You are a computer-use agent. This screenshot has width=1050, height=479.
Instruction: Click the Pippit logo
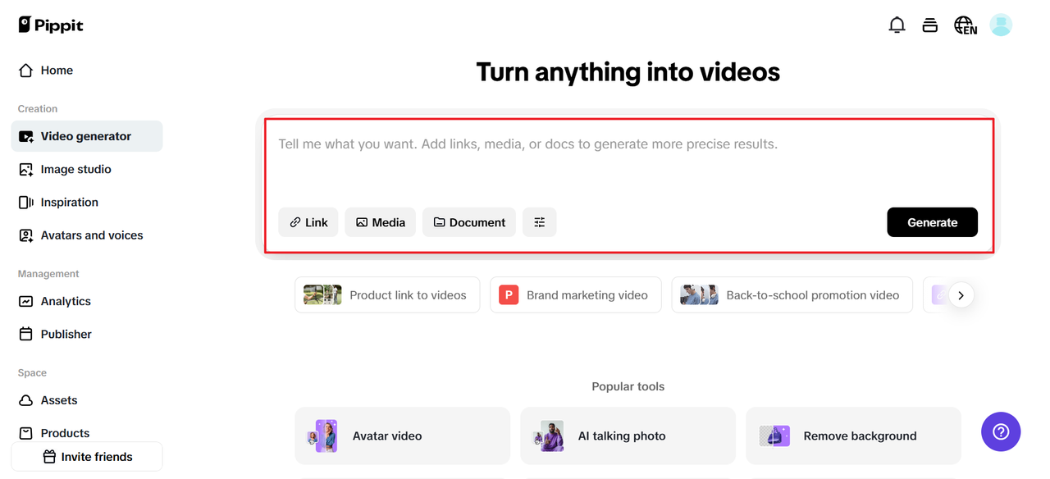coord(50,25)
